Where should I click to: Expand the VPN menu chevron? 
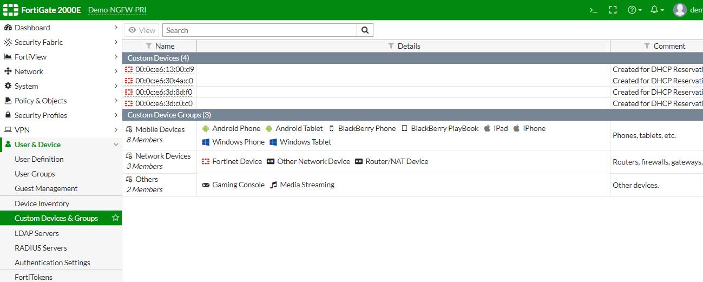tap(116, 130)
